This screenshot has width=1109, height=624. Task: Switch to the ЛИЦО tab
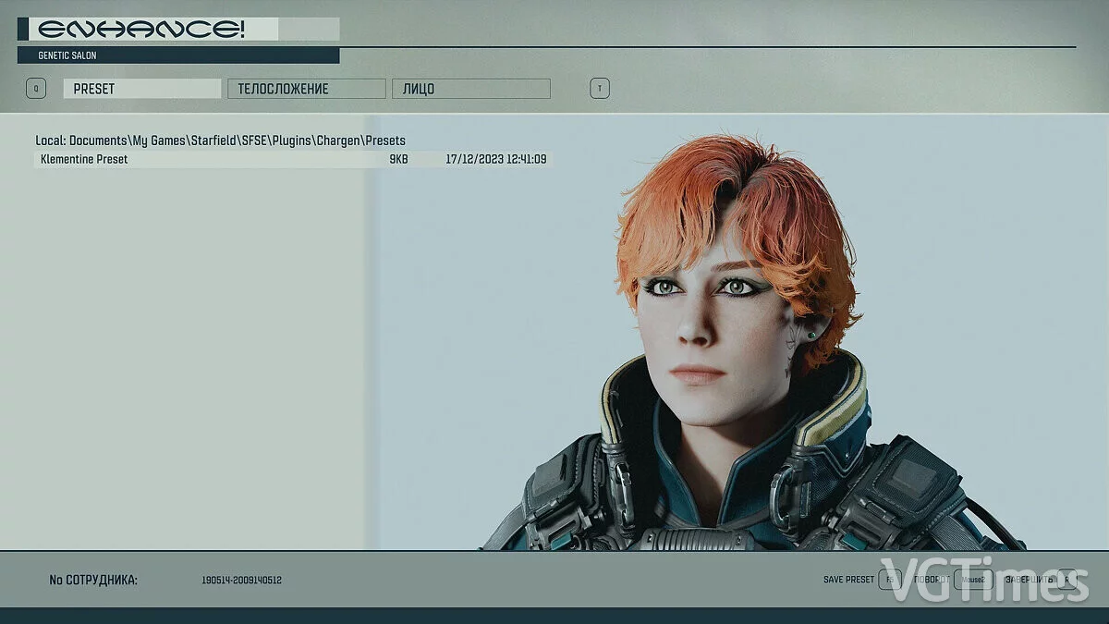coord(471,89)
